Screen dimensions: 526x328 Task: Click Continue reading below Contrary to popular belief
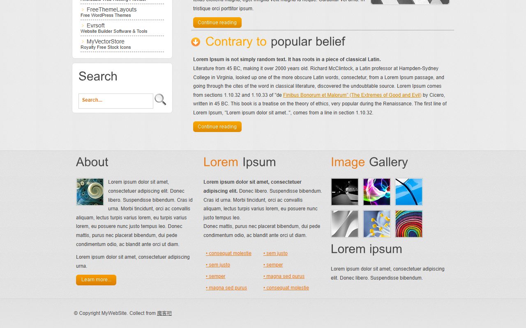pyautogui.click(x=217, y=127)
